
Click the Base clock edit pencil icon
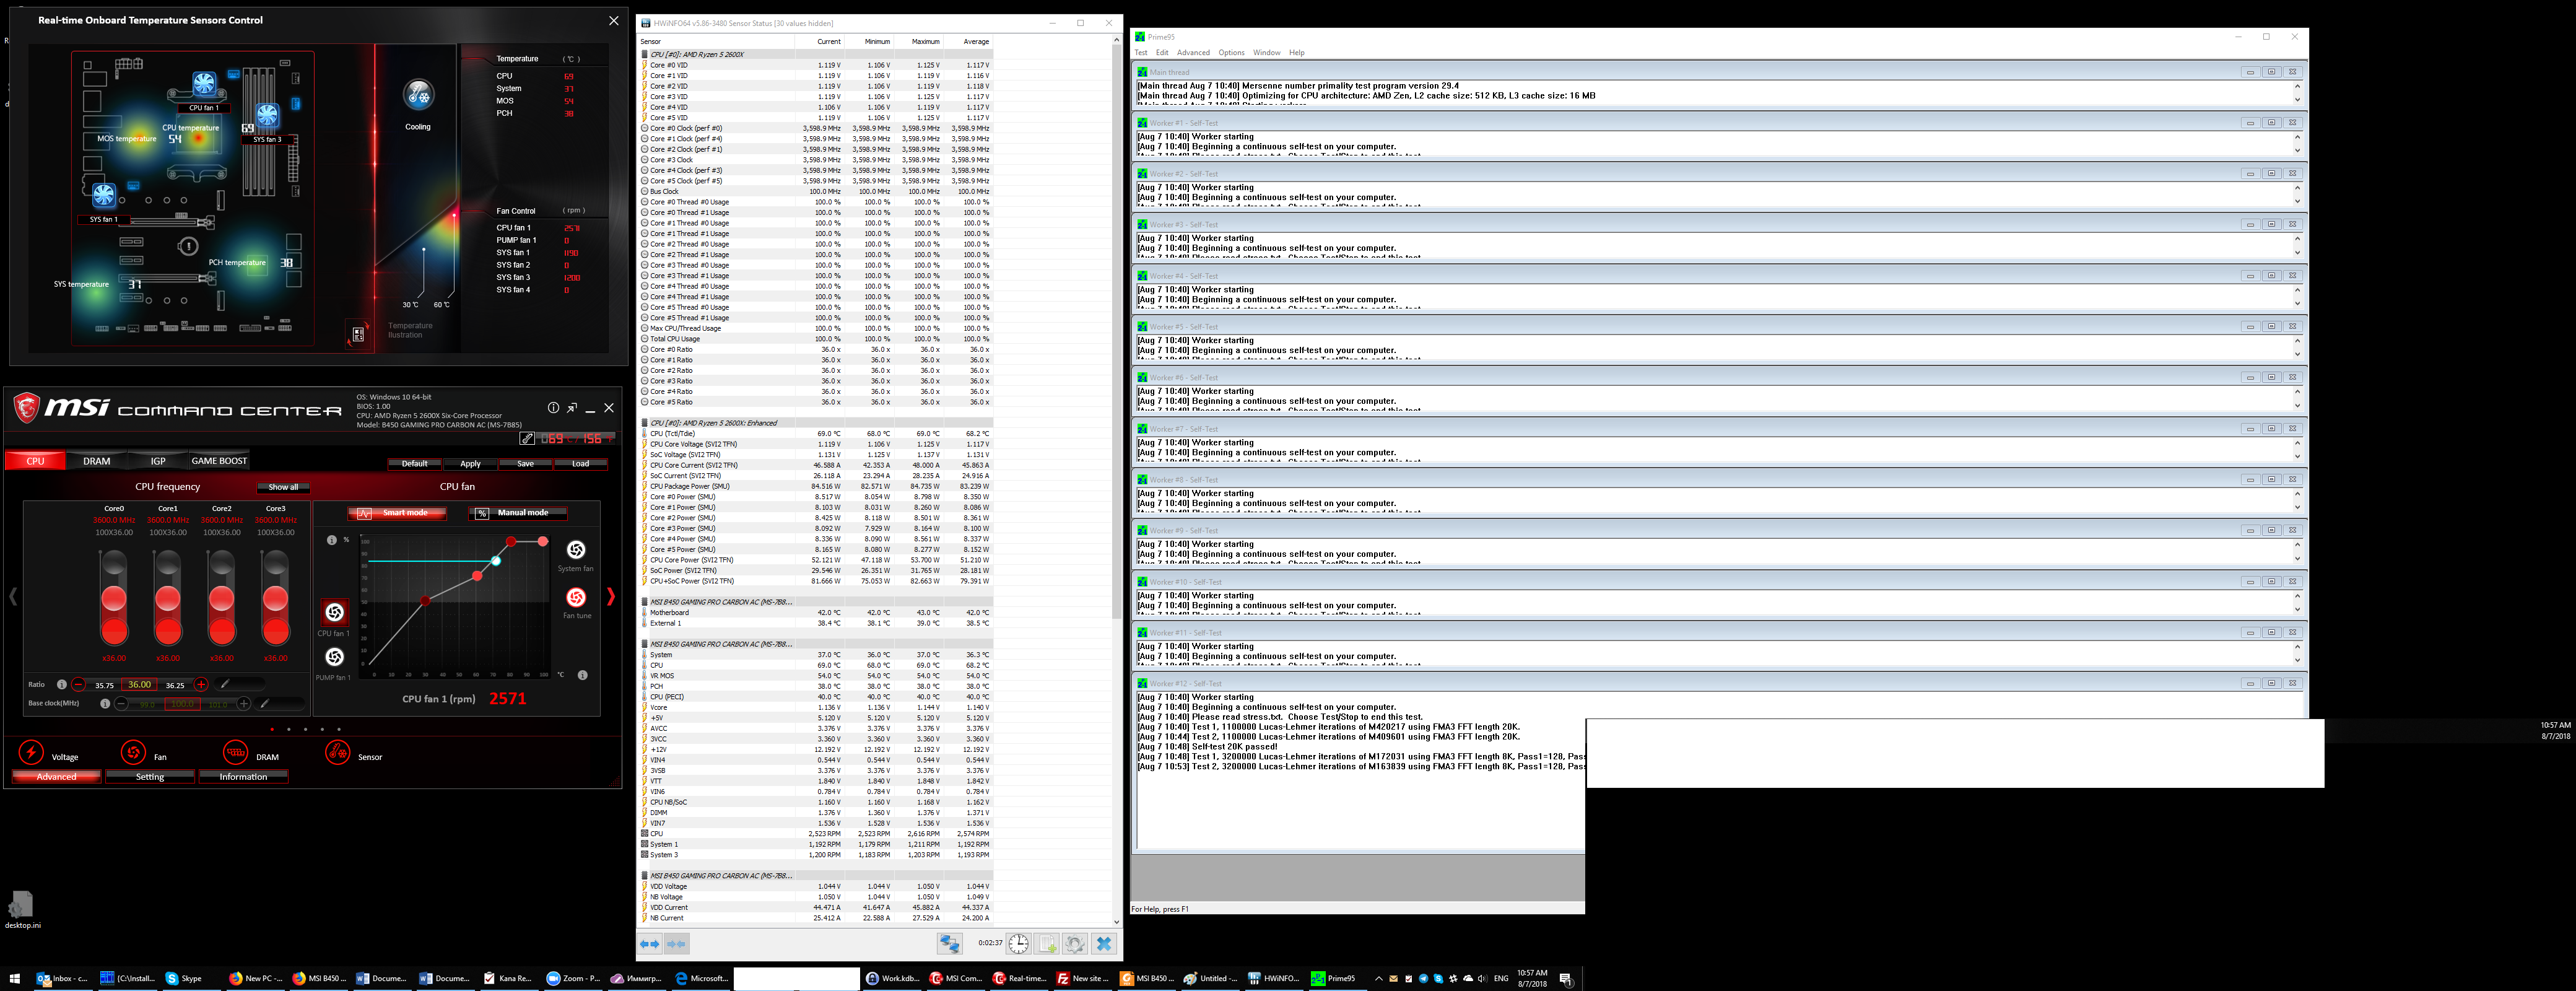tap(265, 703)
